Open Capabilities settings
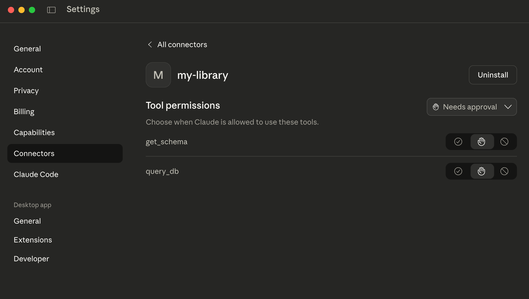The width and height of the screenshot is (529, 299). coord(34,132)
